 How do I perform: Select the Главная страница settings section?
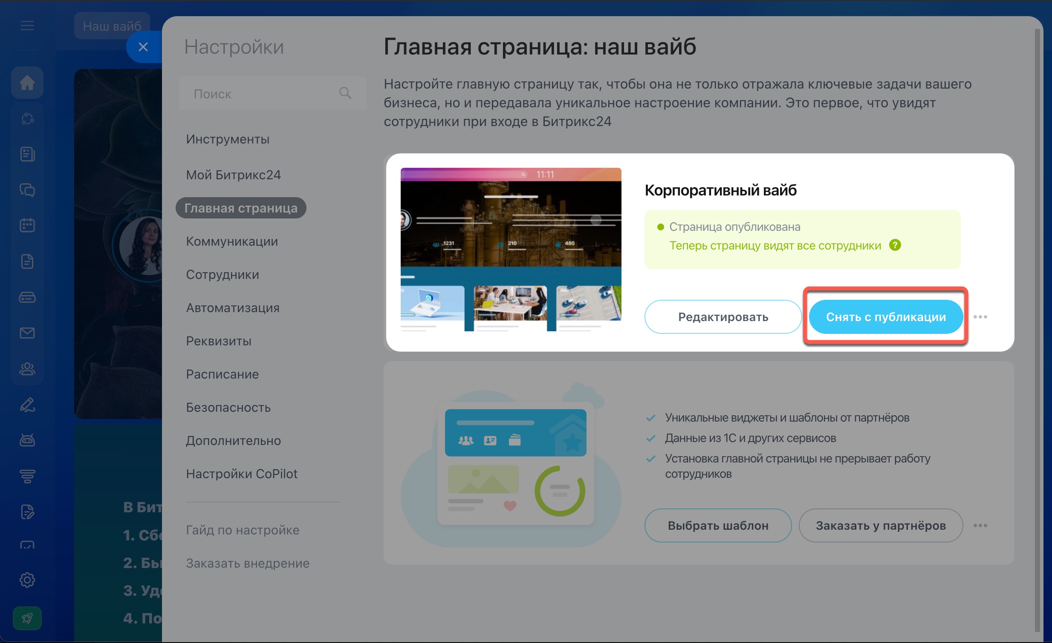tap(241, 208)
